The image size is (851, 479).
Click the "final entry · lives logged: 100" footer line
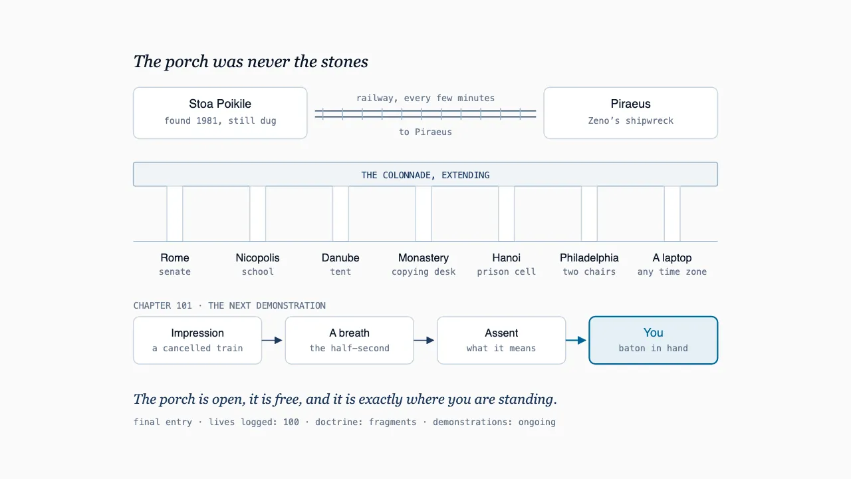click(344, 422)
